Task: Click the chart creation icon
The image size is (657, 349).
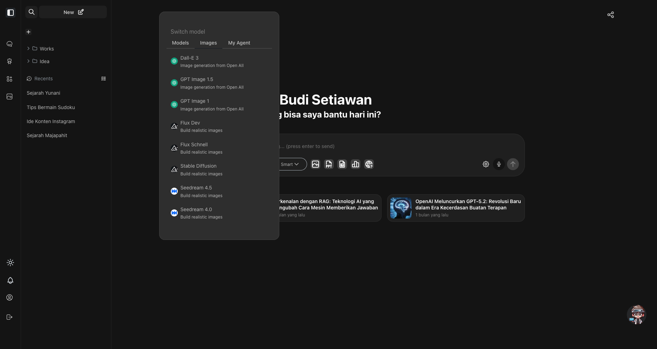Action: click(x=356, y=164)
